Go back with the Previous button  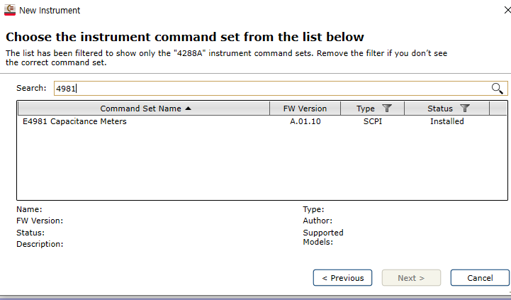[x=342, y=278]
